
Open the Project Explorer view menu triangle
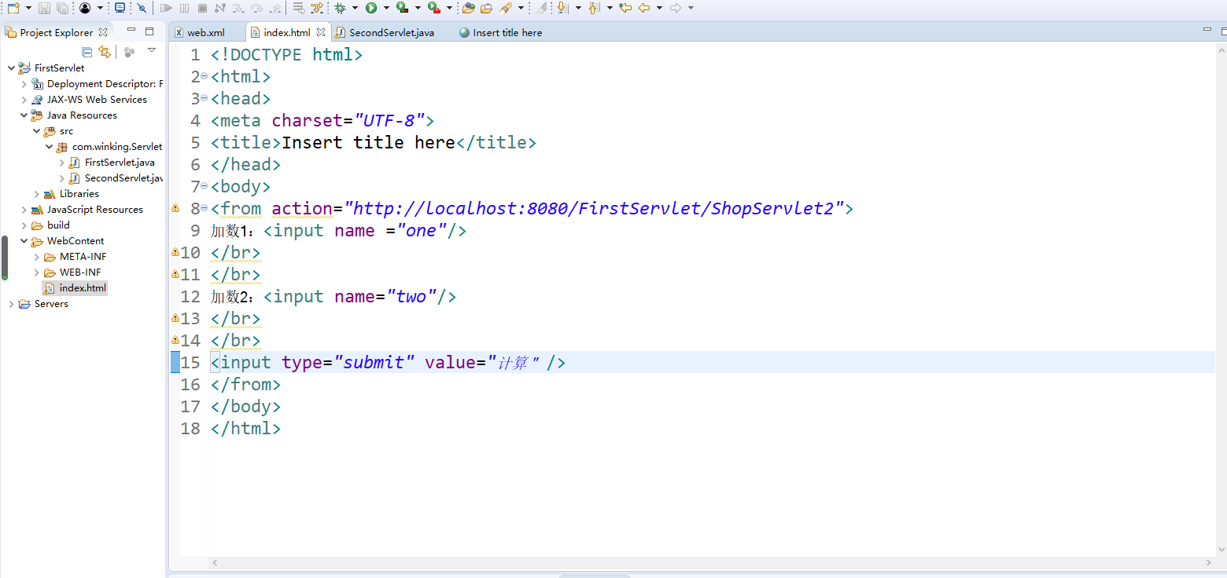151,50
